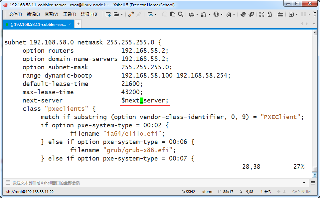Image resolution: width=320 pixels, height=198 pixels.
Task: Expand the Color scheme dropdown arrow
Action: click(x=209, y=15)
